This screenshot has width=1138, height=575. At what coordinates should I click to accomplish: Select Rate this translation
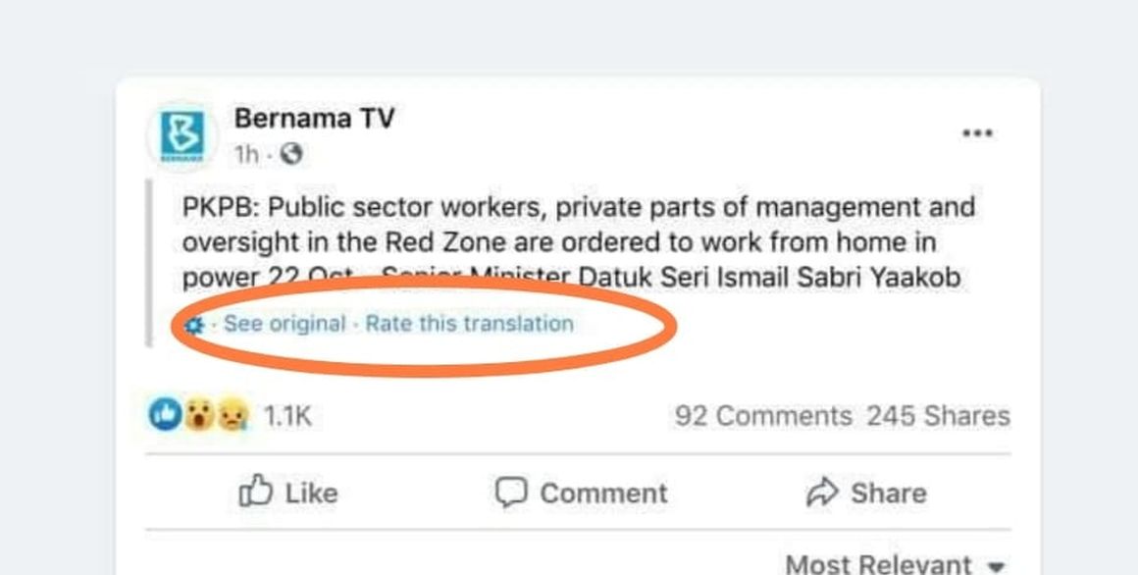click(469, 324)
